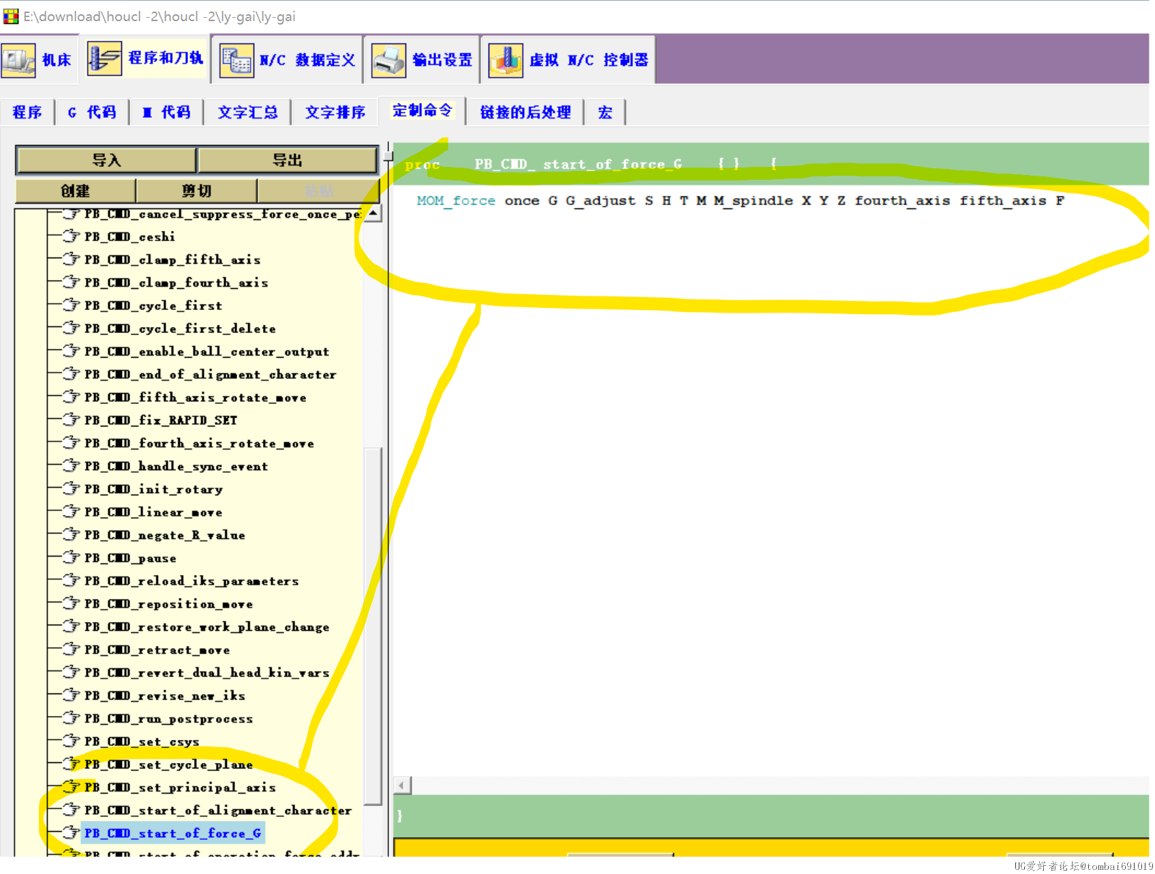Click the PB_CMD_linear_move command name

point(153,512)
